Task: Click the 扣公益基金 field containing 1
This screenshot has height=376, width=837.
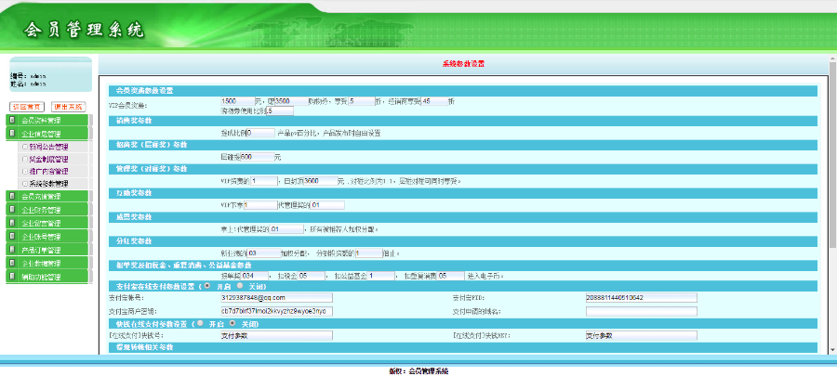Action: point(381,276)
